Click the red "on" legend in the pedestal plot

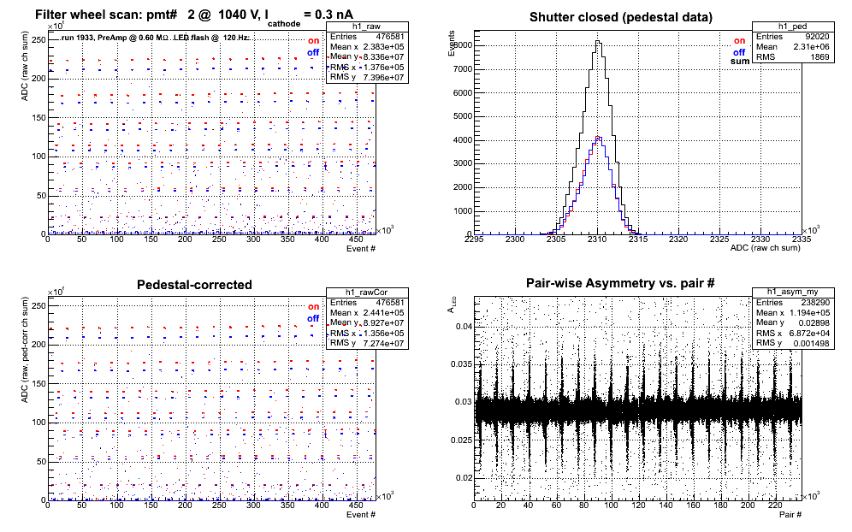pyautogui.click(x=740, y=41)
